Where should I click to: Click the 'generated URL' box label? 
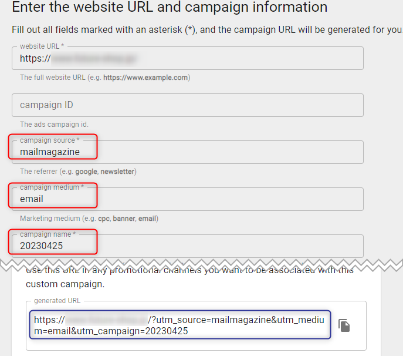point(57,301)
